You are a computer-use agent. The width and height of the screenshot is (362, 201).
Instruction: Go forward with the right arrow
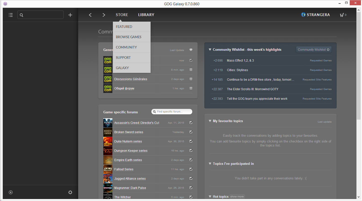click(104, 15)
